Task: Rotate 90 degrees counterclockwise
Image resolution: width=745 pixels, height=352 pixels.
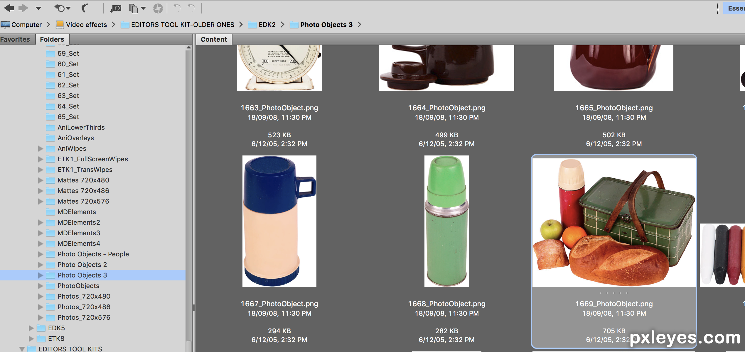Action: click(177, 8)
